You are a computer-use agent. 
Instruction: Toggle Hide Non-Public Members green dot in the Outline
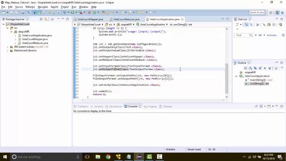[265, 68]
